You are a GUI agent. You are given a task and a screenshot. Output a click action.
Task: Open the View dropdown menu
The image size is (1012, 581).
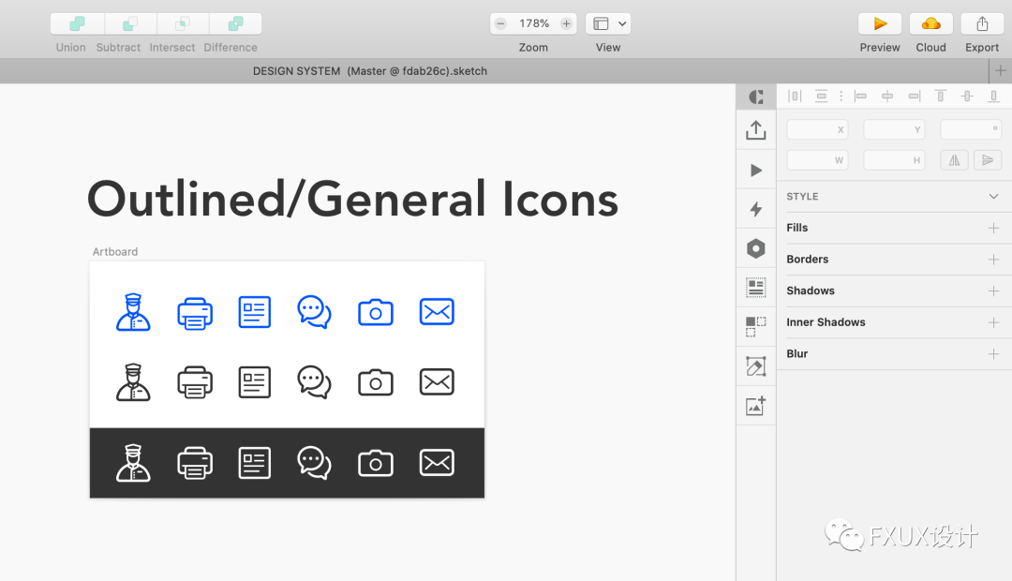pyautogui.click(x=608, y=23)
